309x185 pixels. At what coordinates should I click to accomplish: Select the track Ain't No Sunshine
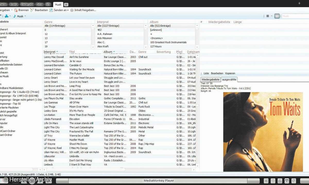pyautogui.click(x=79, y=57)
